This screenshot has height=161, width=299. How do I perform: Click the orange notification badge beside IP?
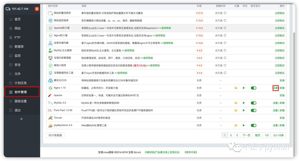(x=37, y=9)
